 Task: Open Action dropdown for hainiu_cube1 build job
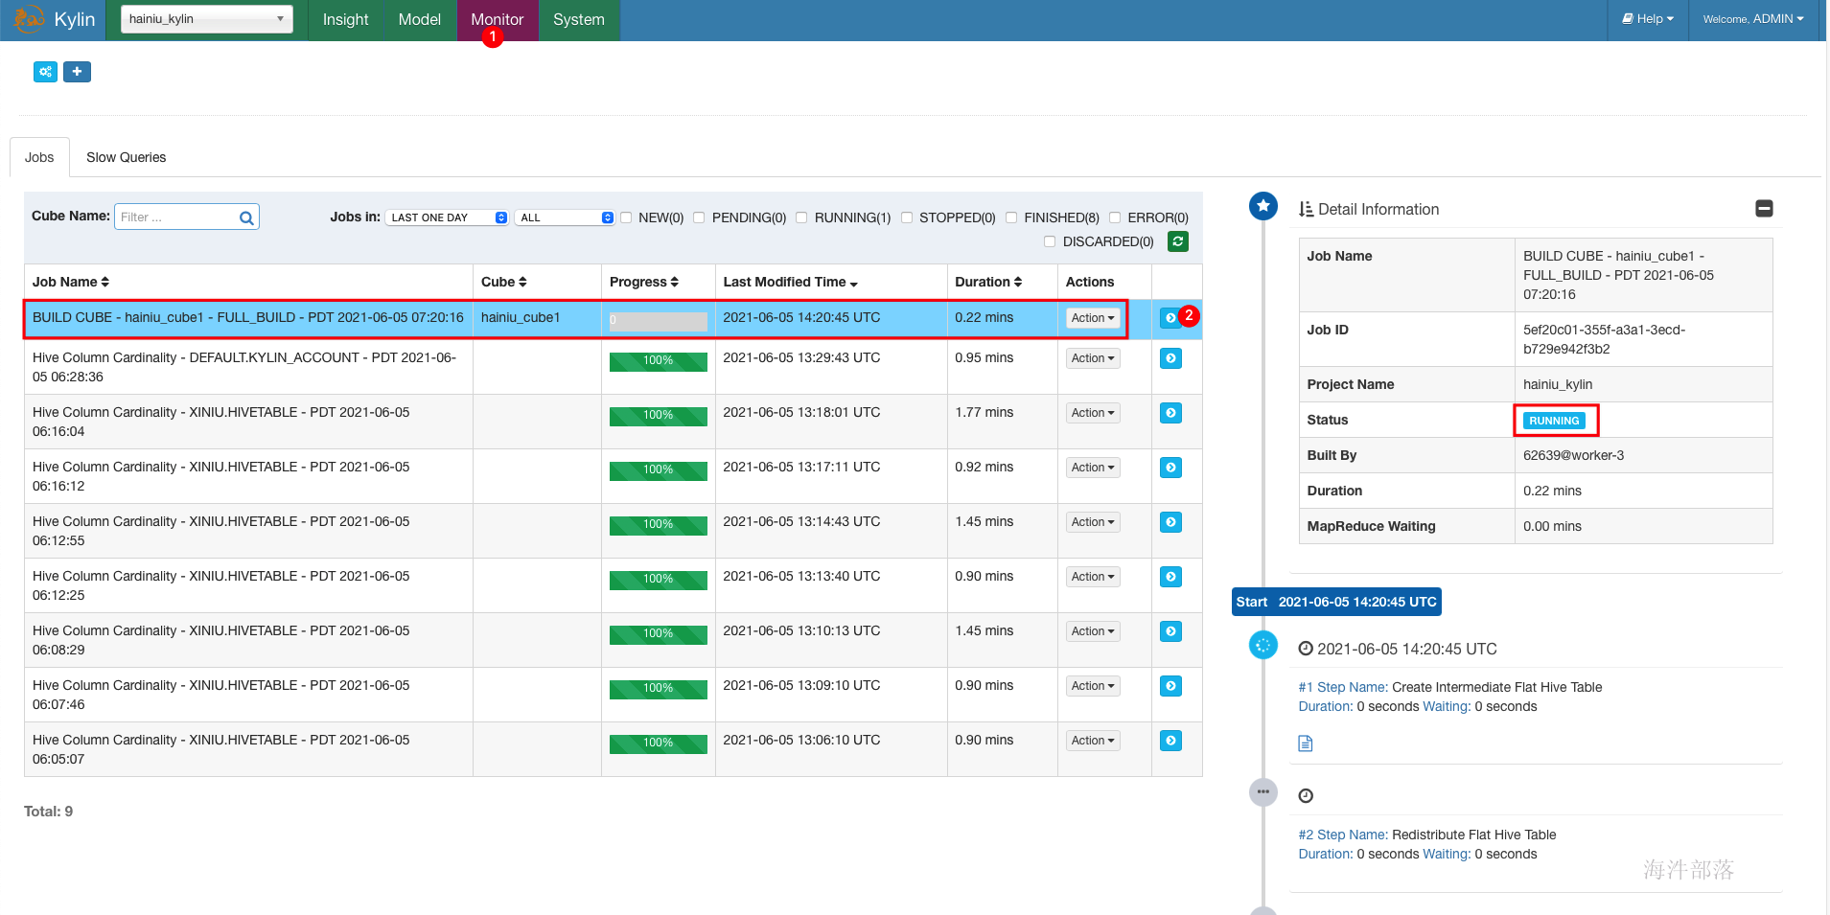pyautogui.click(x=1093, y=318)
